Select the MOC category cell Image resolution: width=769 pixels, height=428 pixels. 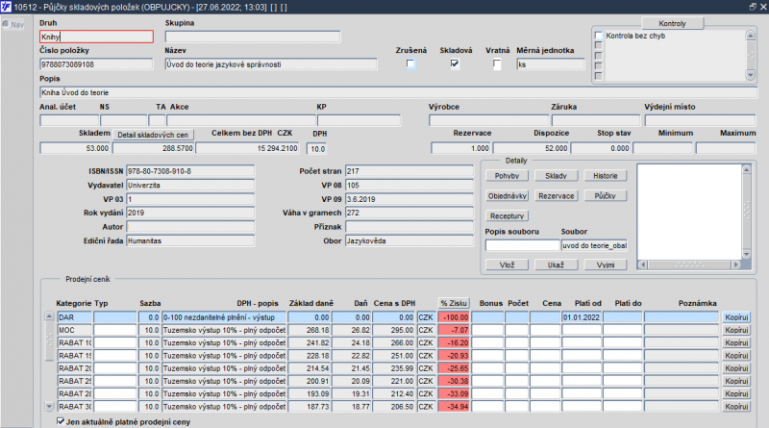point(74,330)
